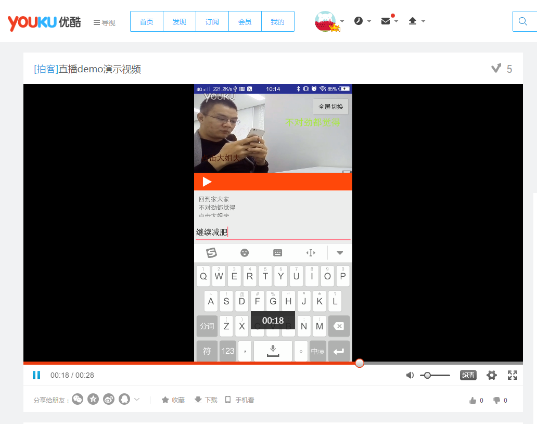This screenshot has width=537, height=424.
Task: Click the search magnifier button
Action: pos(523,21)
